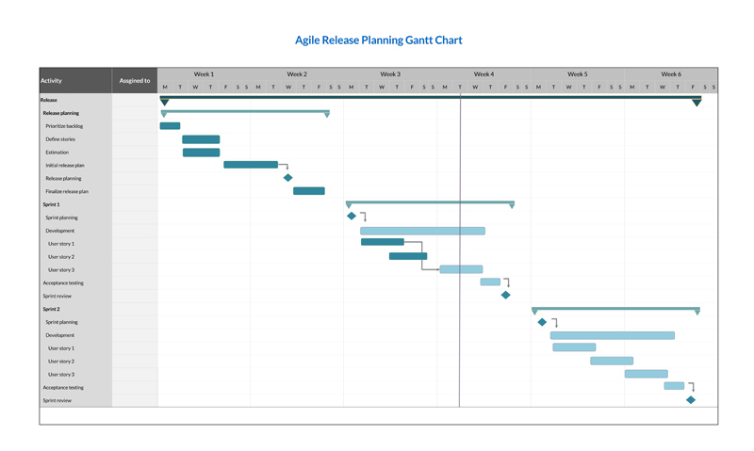Click Sprint 1 sprint review milestone diamond
This screenshot has width=754, height=451.
point(505,296)
